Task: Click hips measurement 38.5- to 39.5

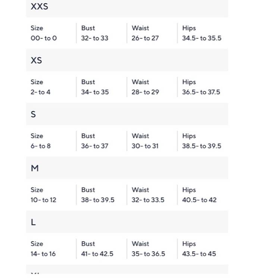Action: tap(202, 146)
